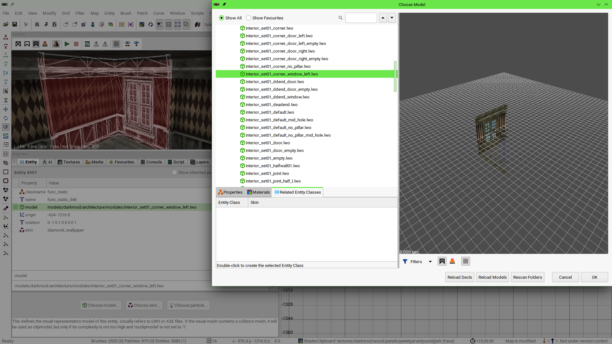Click the search previous-match up arrow
Image resolution: width=612 pixels, height=344 pixels.
point(383,18)
